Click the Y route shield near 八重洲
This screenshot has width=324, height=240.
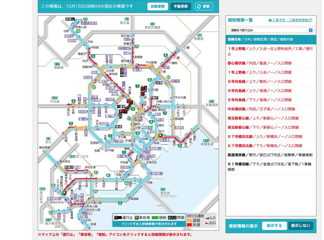133,109
